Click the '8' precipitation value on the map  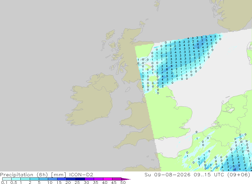[167, 70]
